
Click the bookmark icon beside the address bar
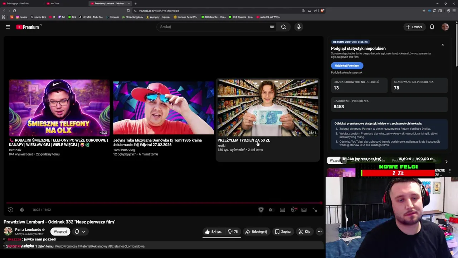tap(128, 11)
